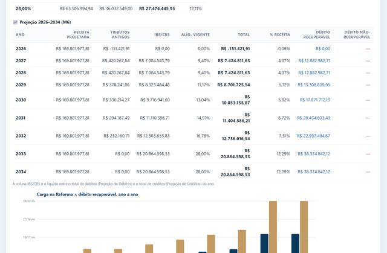Click the chart title Carga na Reforma × débito recuperável
387x253 pixels.
87,194
